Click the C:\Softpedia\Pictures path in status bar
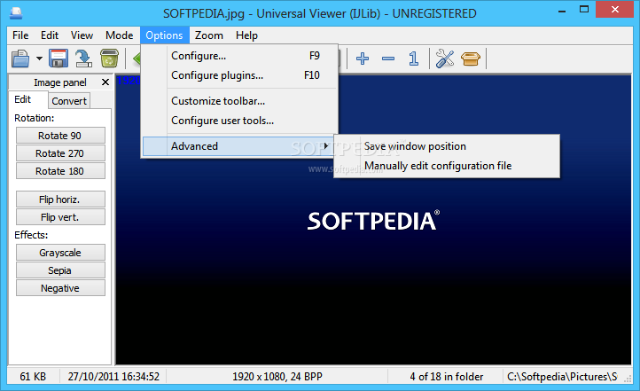The image size is (640, 391). coord(562,376)
